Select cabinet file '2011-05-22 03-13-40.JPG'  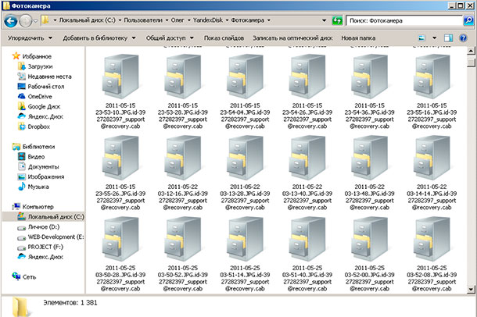point(307,173)
